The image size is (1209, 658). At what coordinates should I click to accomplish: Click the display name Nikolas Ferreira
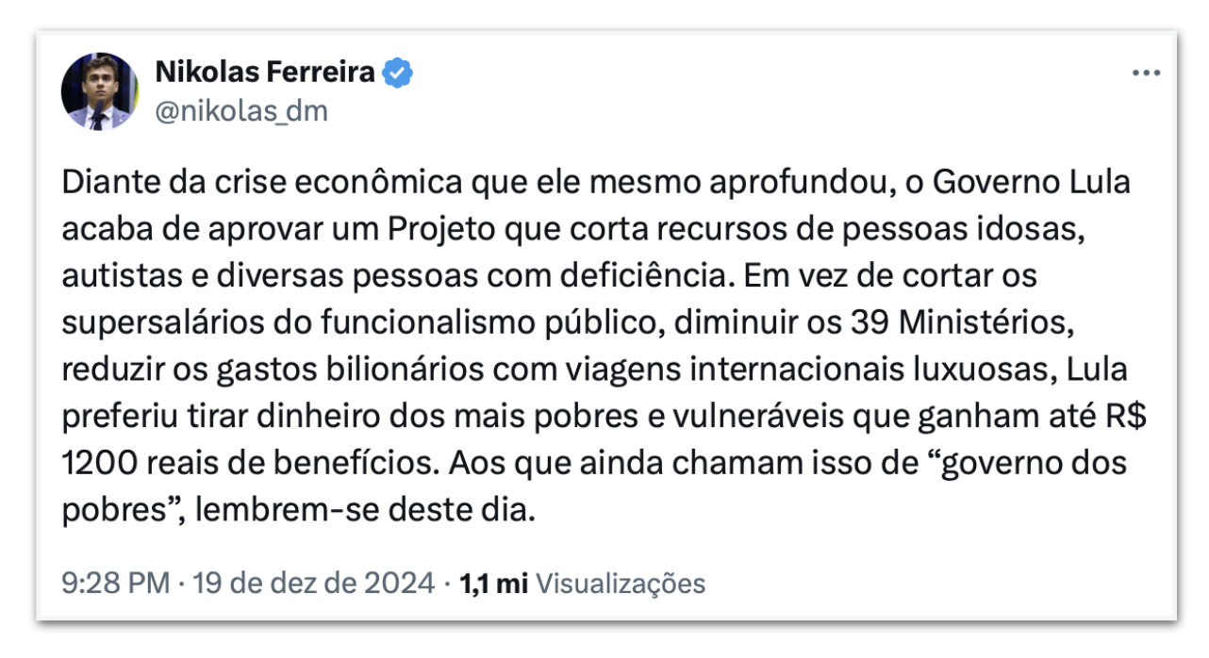click(264, 72)
